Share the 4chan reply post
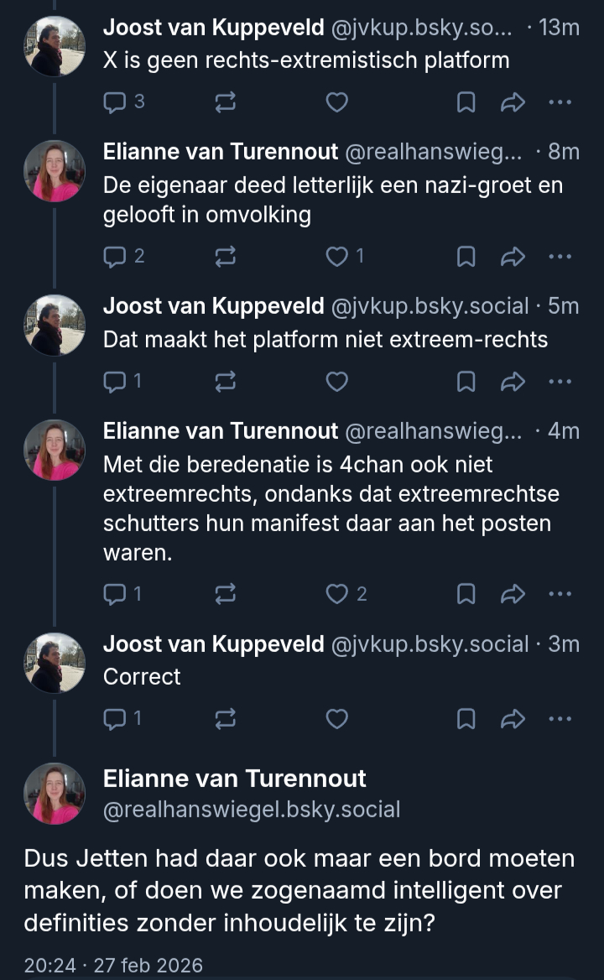 point(512,594)
